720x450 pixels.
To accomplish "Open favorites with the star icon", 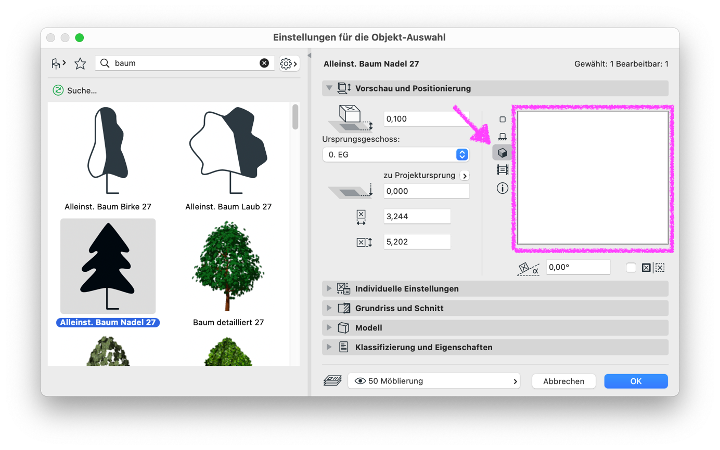I will [80, 64].
